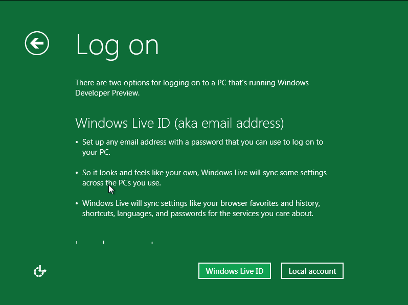Click the 'Windows Live will sync settings' bullet

coord(201,208)
